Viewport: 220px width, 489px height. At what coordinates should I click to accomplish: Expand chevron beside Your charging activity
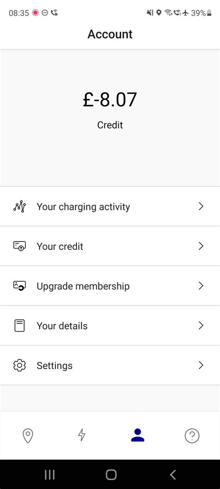(x=201, y=207)
